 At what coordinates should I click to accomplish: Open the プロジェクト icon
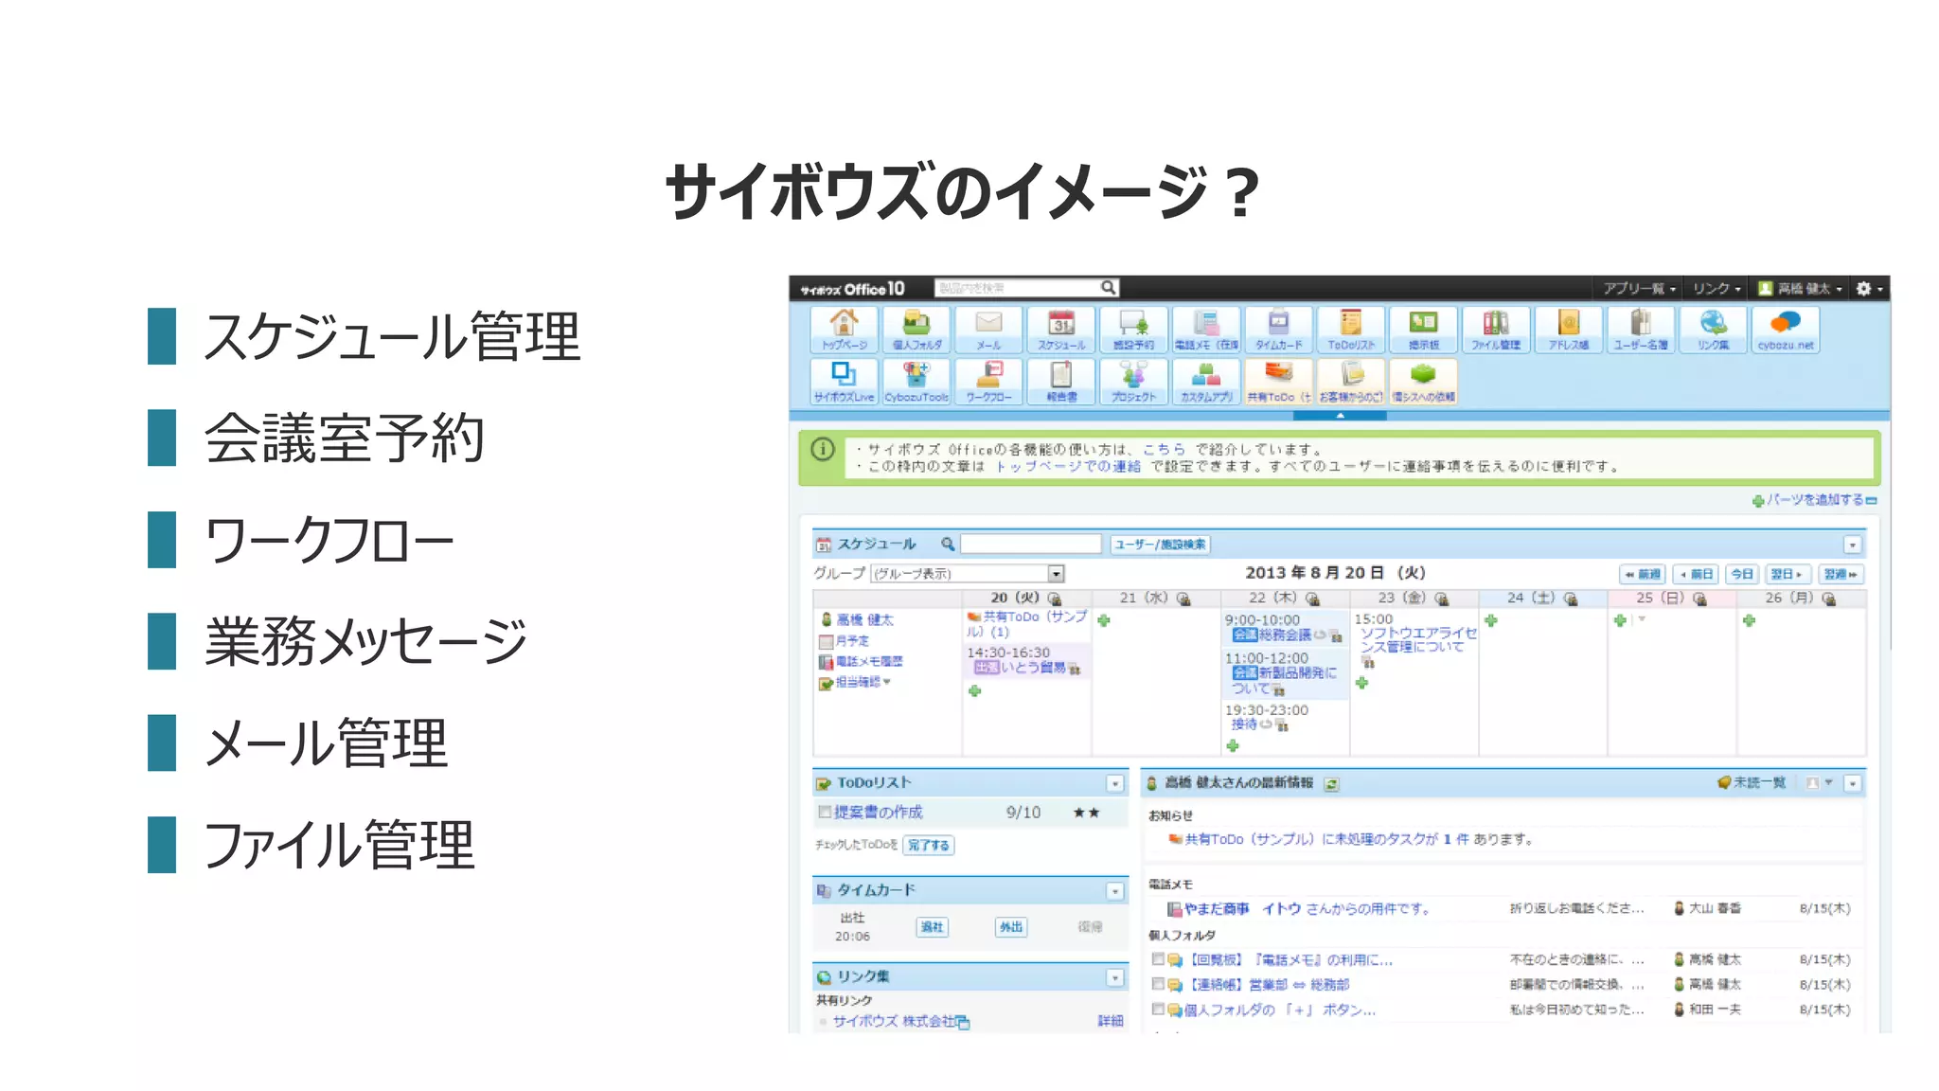(1133, 382)
